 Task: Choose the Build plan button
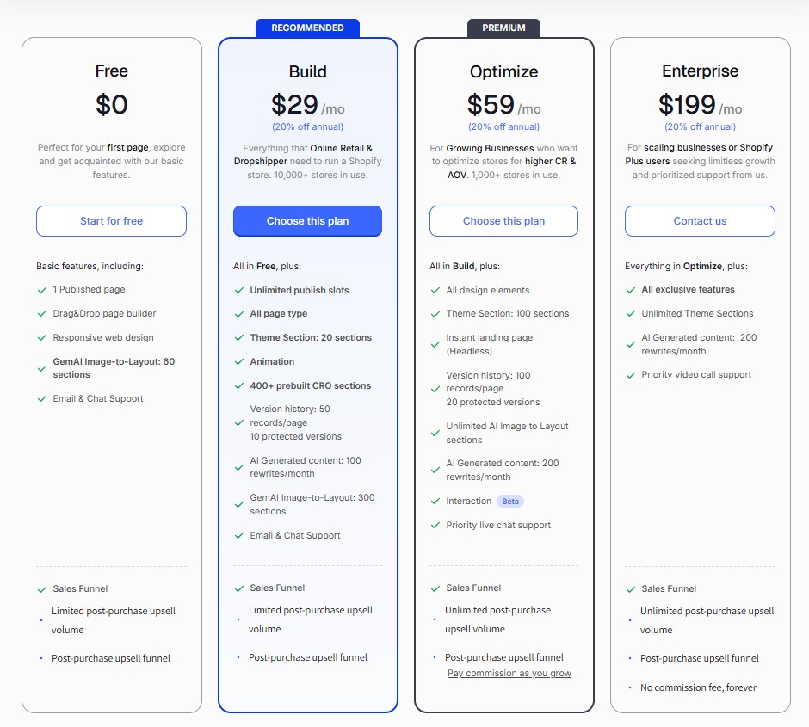click(x=307, y=221)
